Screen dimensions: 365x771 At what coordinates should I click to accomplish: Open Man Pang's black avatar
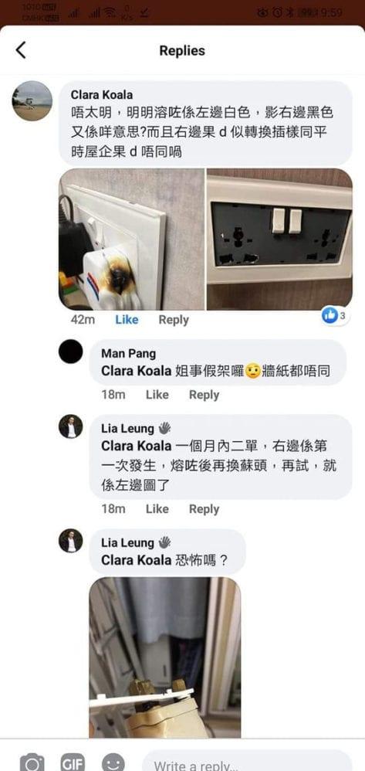[71, 352]
